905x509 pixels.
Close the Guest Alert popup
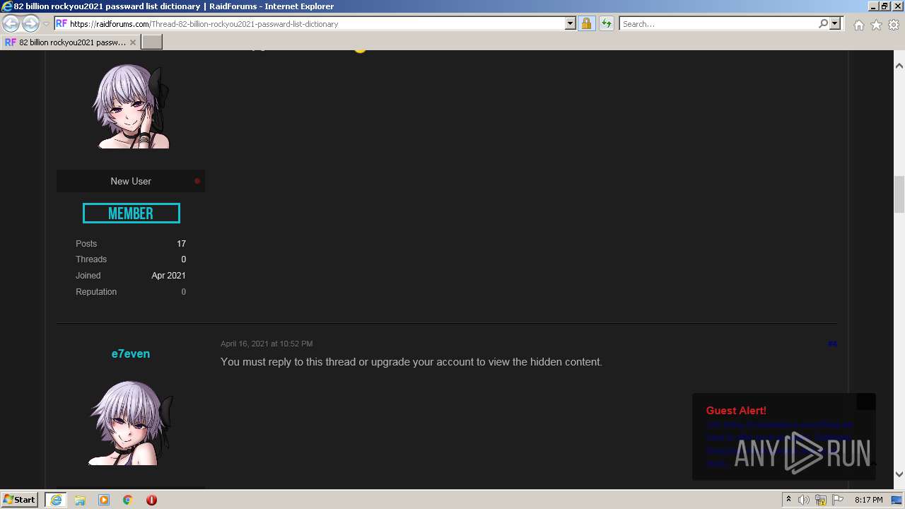[x=866, y=402]
